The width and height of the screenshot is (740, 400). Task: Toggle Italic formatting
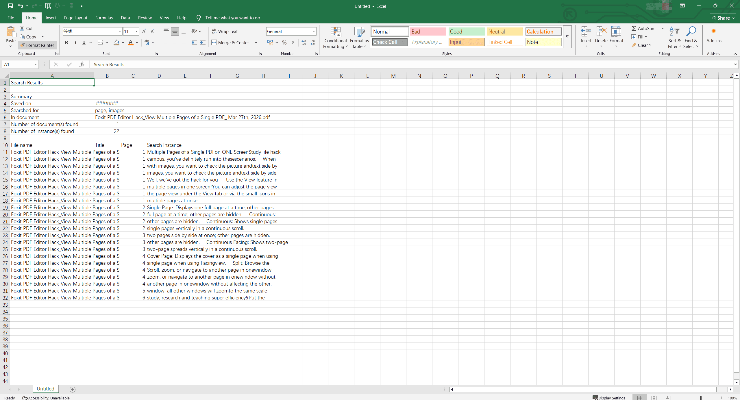(75, 42)
